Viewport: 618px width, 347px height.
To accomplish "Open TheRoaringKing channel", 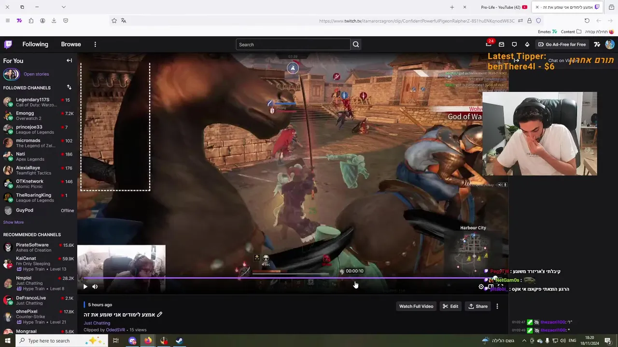I will tap(39, 197).
